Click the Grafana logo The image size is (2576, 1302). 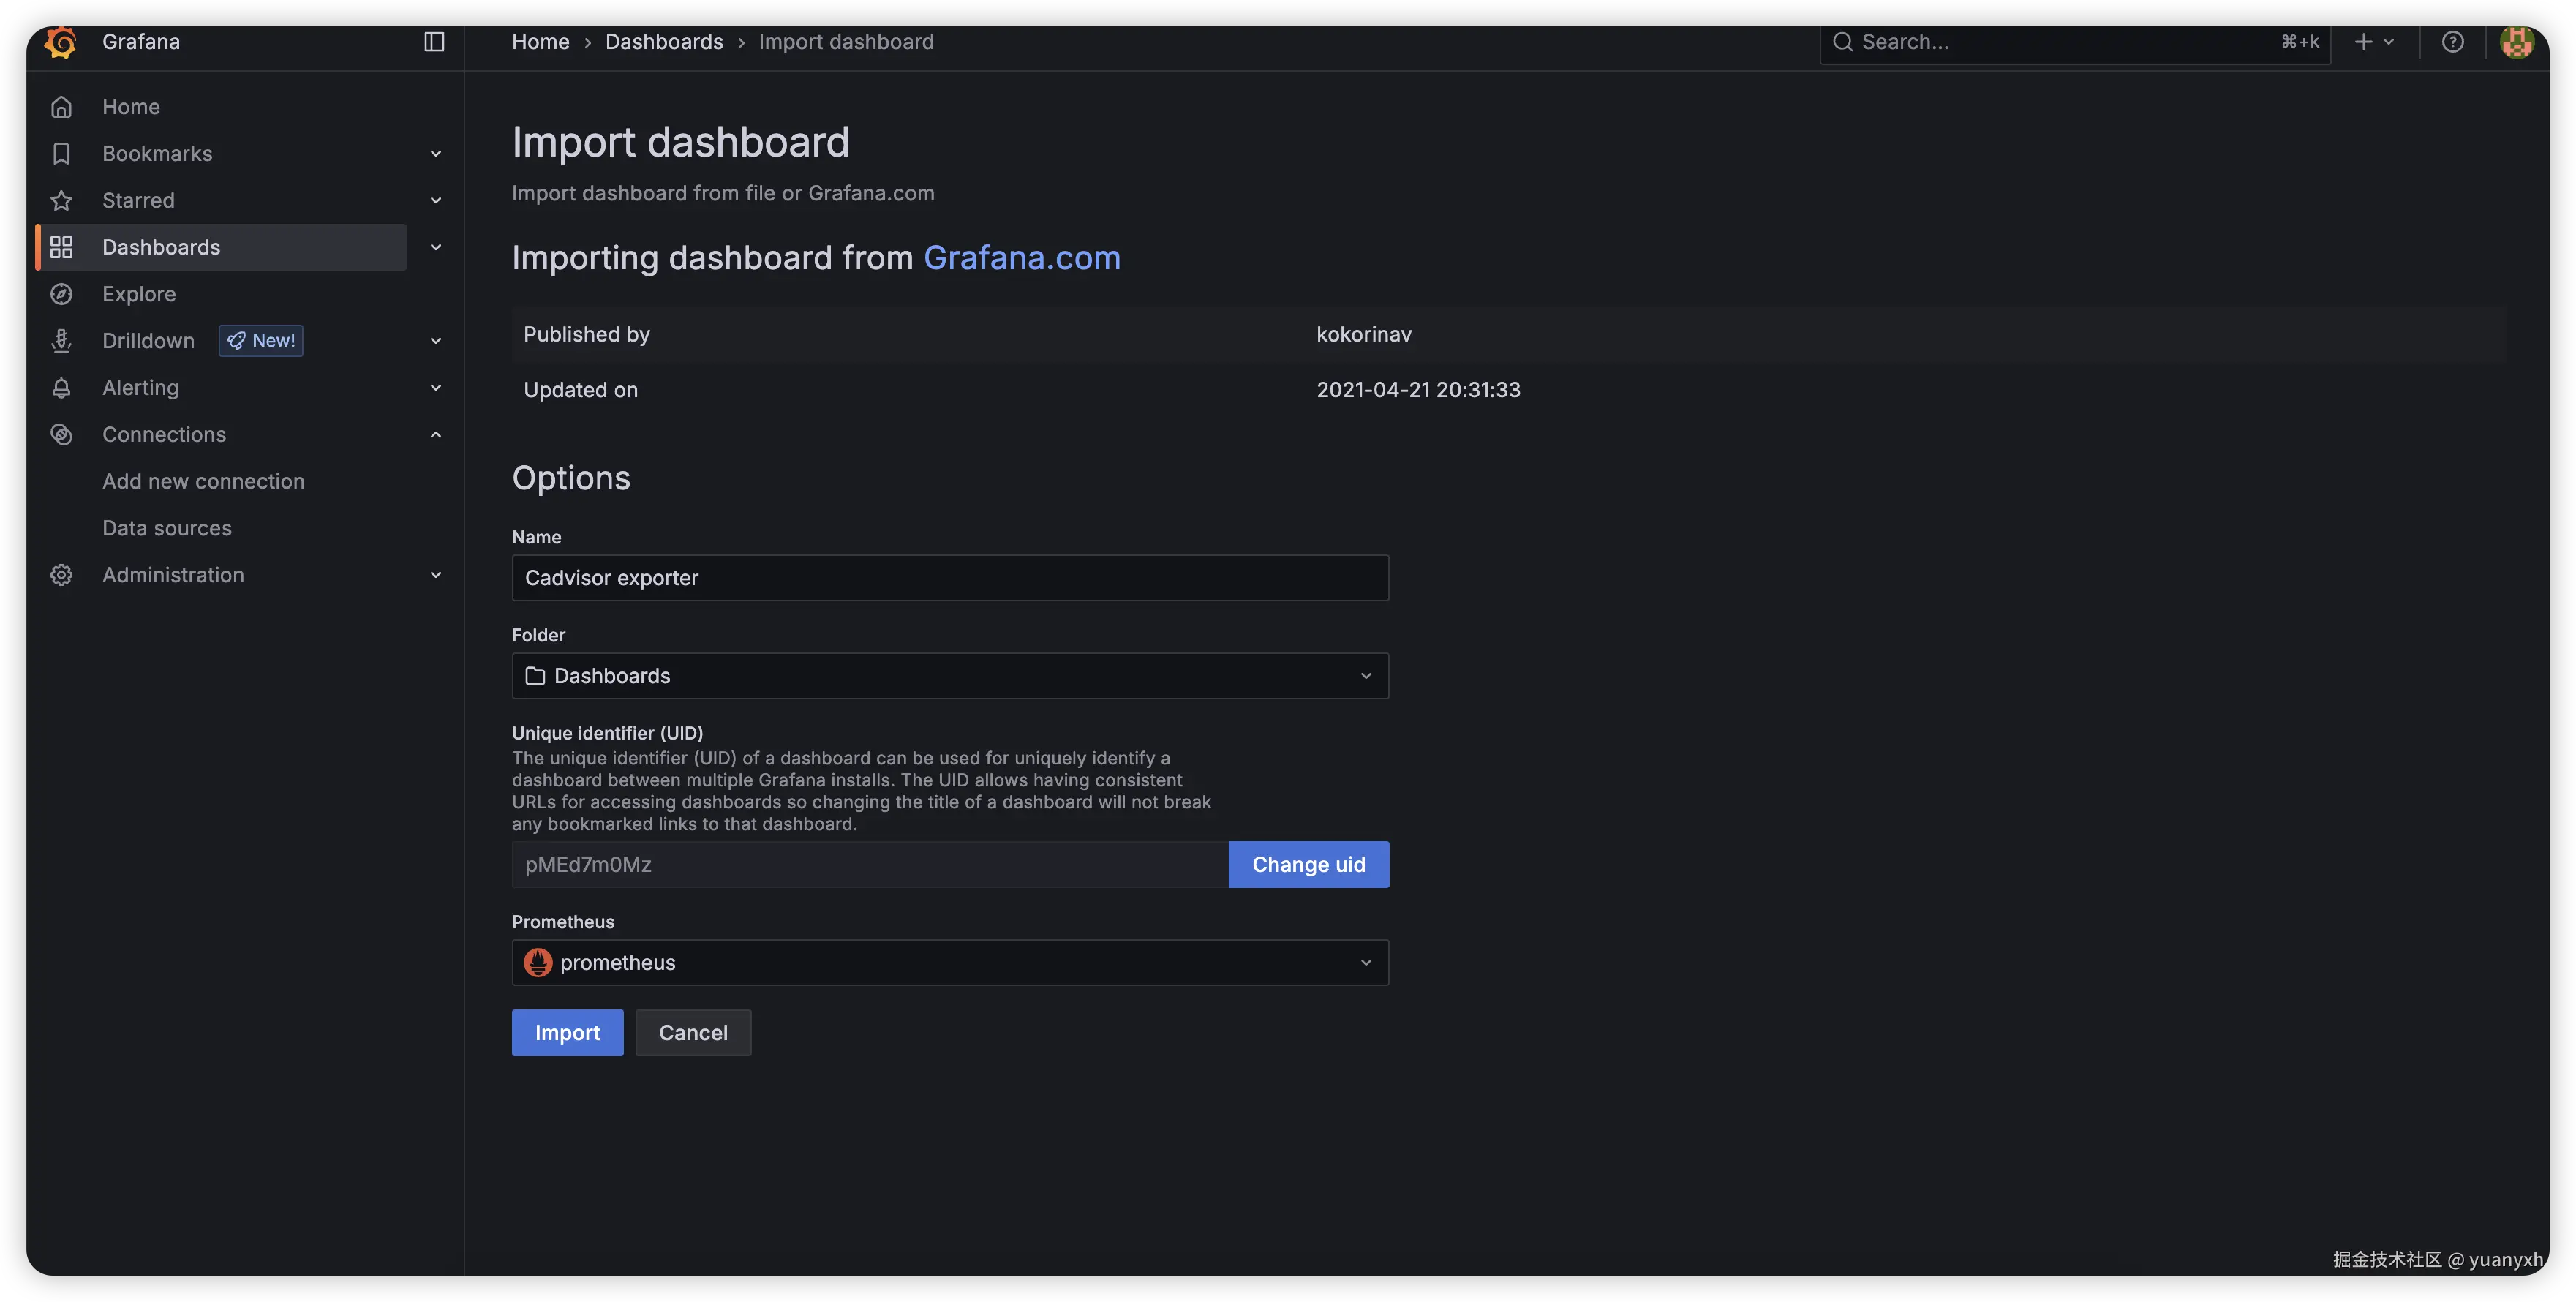60,42
